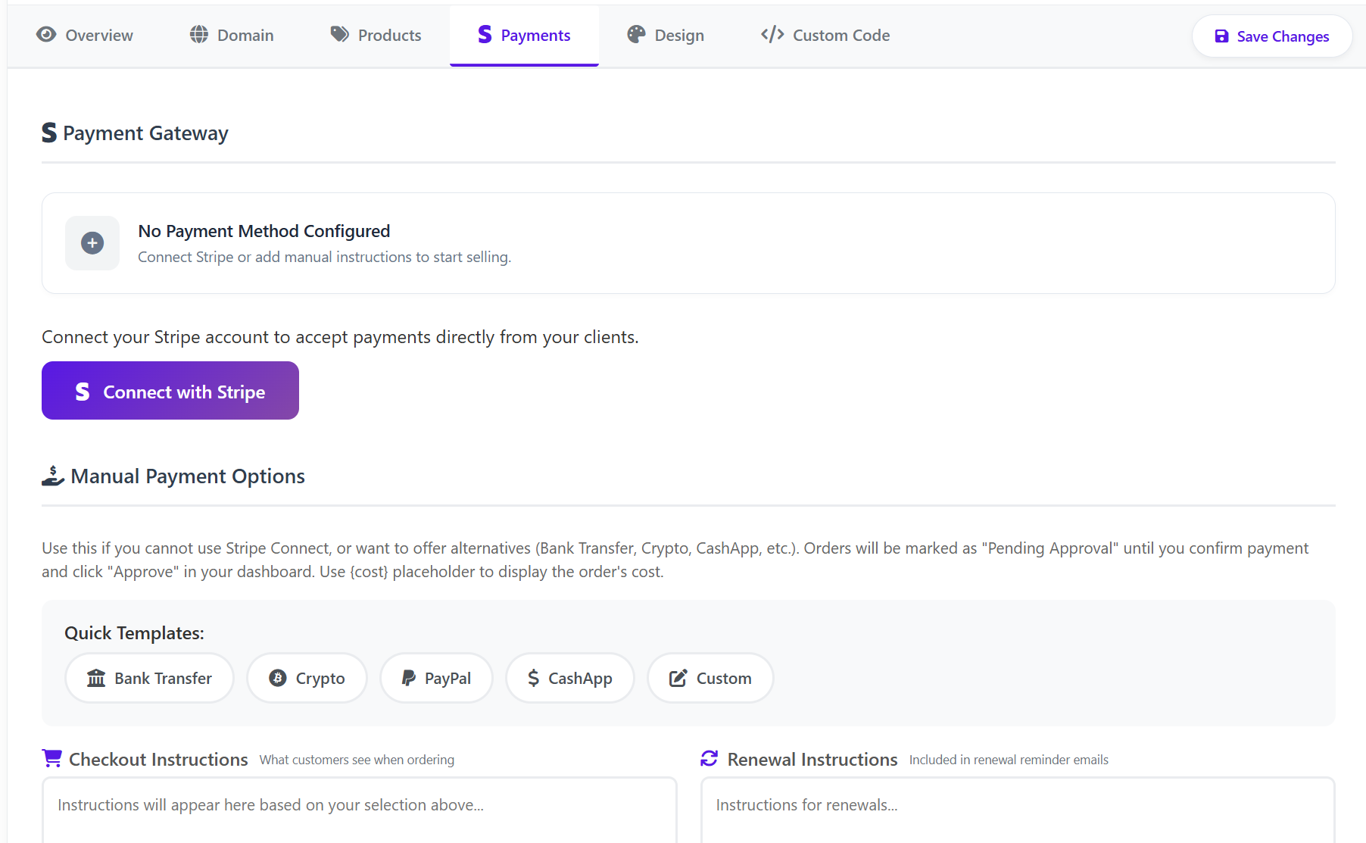This screenshot has height=843, width=1366.
Task: Click the Stripe S icon beside Payment Gateway
Action: 49,133
